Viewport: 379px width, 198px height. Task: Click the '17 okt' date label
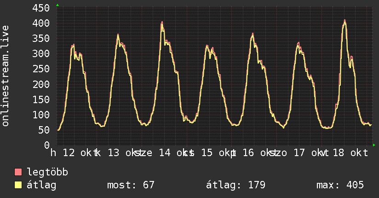[x=311, y=153]
